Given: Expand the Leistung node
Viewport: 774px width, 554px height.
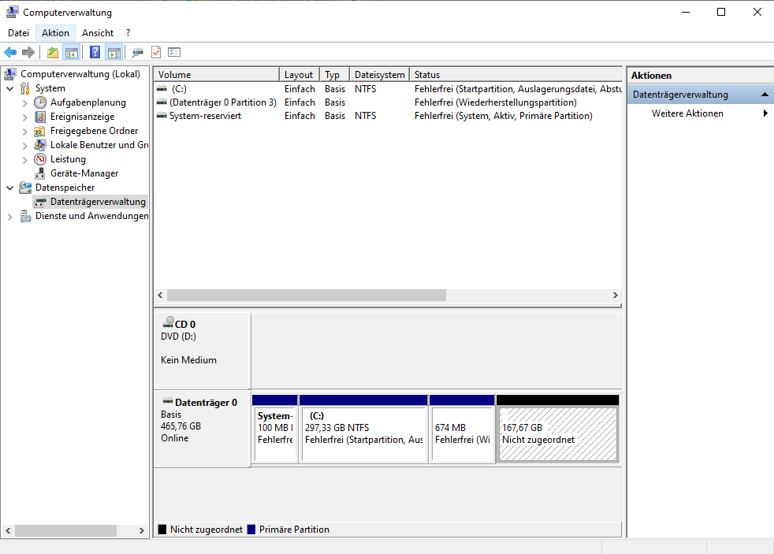Looking at the screenshot, I should tap(24, 160).
